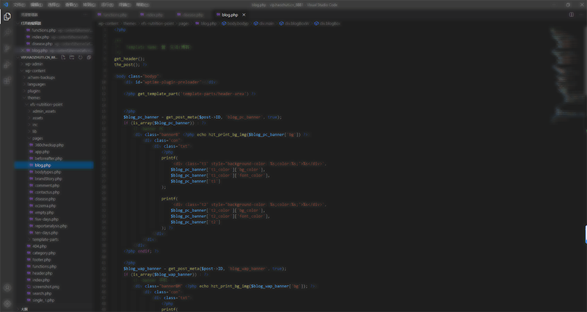This screenshot has height=312, width=587.
Task: Switch to the index.php editor tab
Action: pos(154,15)
